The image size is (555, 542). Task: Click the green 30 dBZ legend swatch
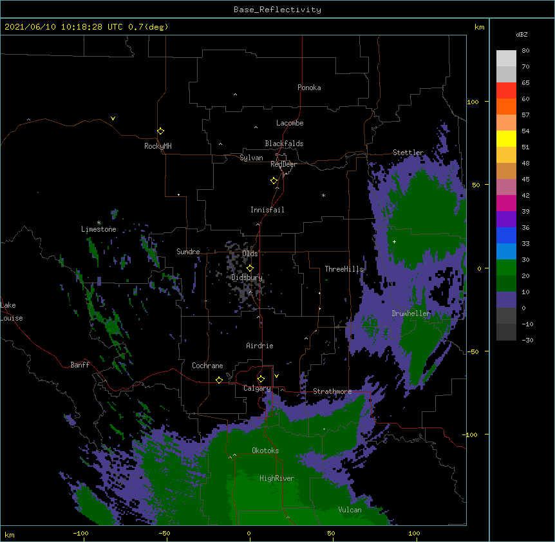click(x=506, y=268)
